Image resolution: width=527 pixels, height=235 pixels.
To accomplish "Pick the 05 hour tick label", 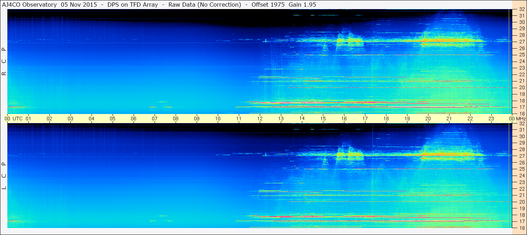I will pos(113,119).
